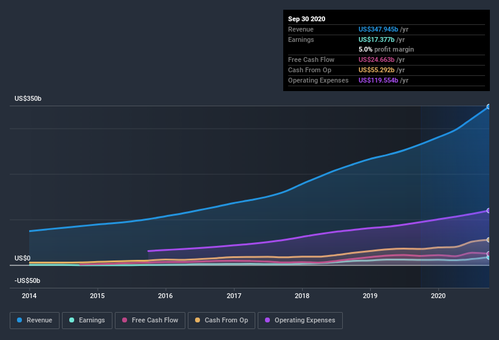Click the 2016 x-axis label
This screenshot has height=340, width=499.
[165, 296]
